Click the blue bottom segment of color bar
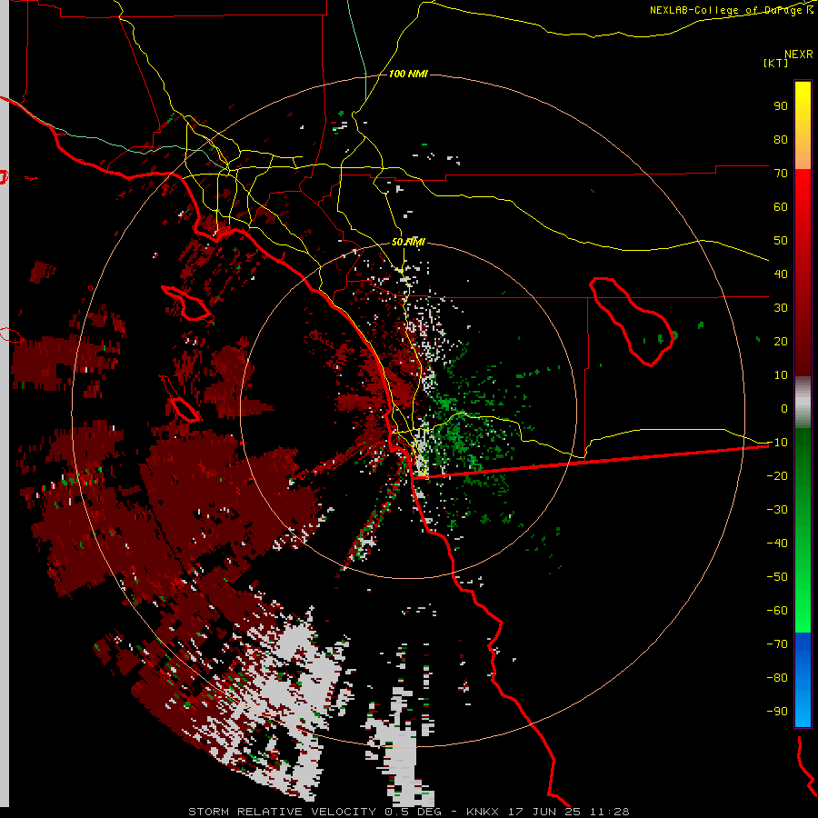This screenshot has width=818, height=818. tap(803, 680)
